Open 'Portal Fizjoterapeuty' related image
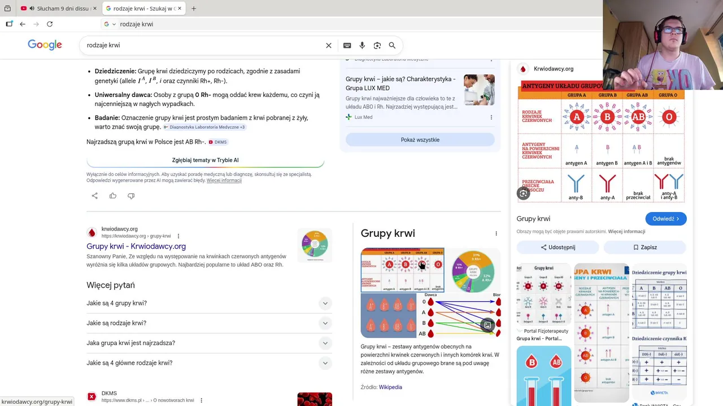 coord(544,295)
